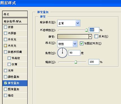Check the 等高线 contour checkbox
121x104 pixels.
coord(9,58)
